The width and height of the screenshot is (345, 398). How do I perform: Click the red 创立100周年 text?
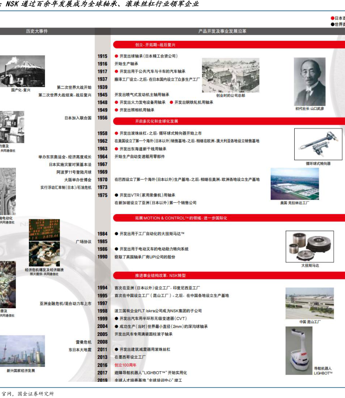(x=125, y=365)
